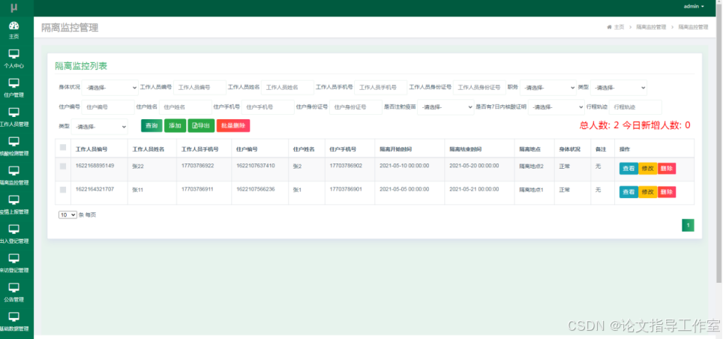Focus the 住户身份证号 input field
Image resolution: width=723 pixels, height=339 pixels.
[x=355, y=107]
